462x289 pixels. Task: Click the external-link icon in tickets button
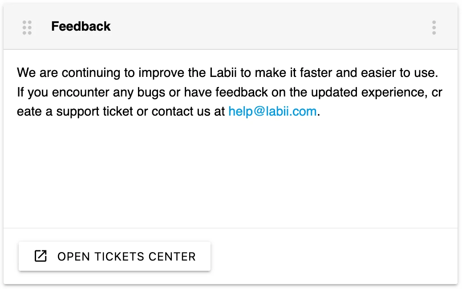41,256
